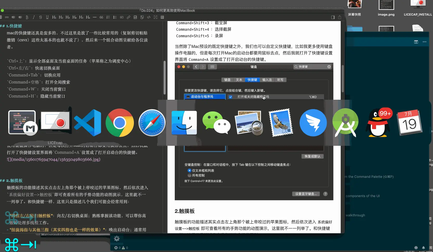The width and height of the screenshot is (433, 252).
Task: Toggle the side panel layout icon
Action: click(x=333, y=17)
